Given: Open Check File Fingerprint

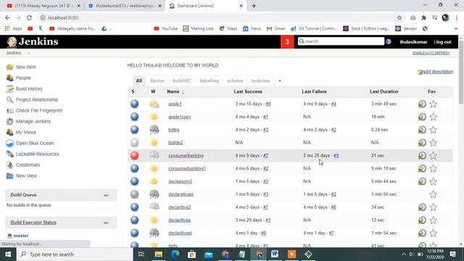Looking at the screenshot, I should point(39,110).
